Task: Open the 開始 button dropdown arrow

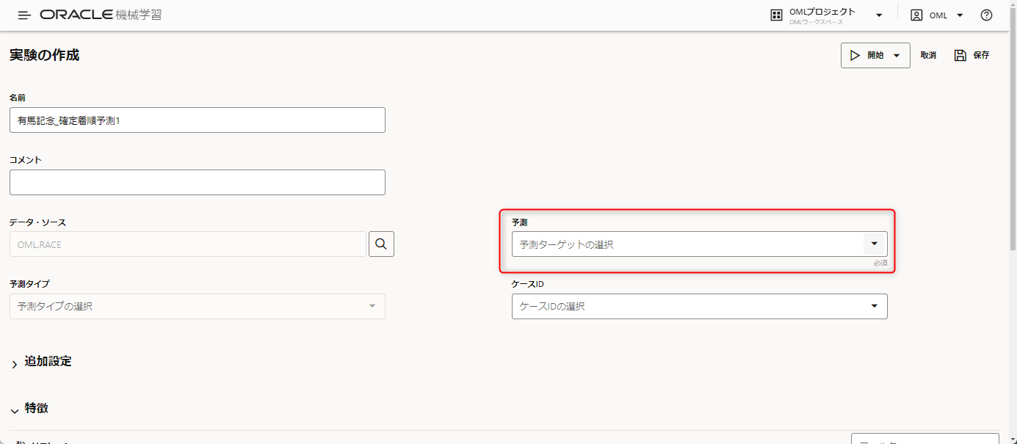Action: pos(897,56)
